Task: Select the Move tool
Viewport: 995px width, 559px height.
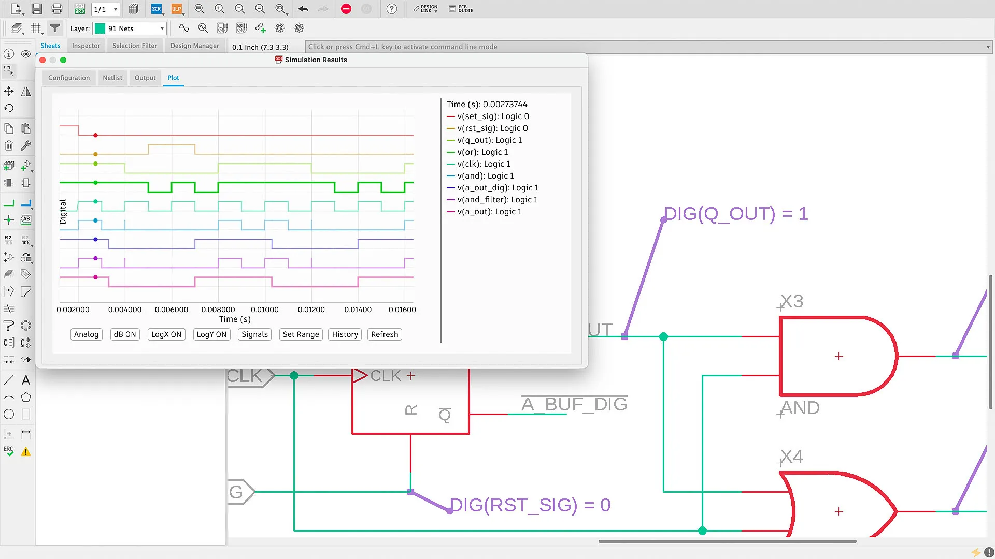Action: 8,91
